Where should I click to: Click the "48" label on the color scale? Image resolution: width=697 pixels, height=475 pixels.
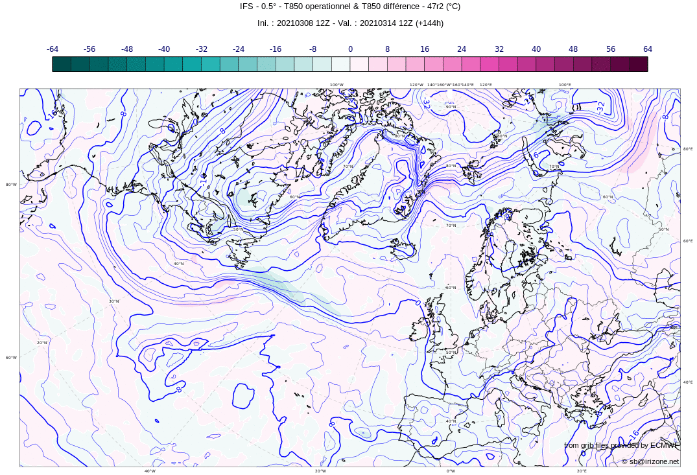pos(573,49)
